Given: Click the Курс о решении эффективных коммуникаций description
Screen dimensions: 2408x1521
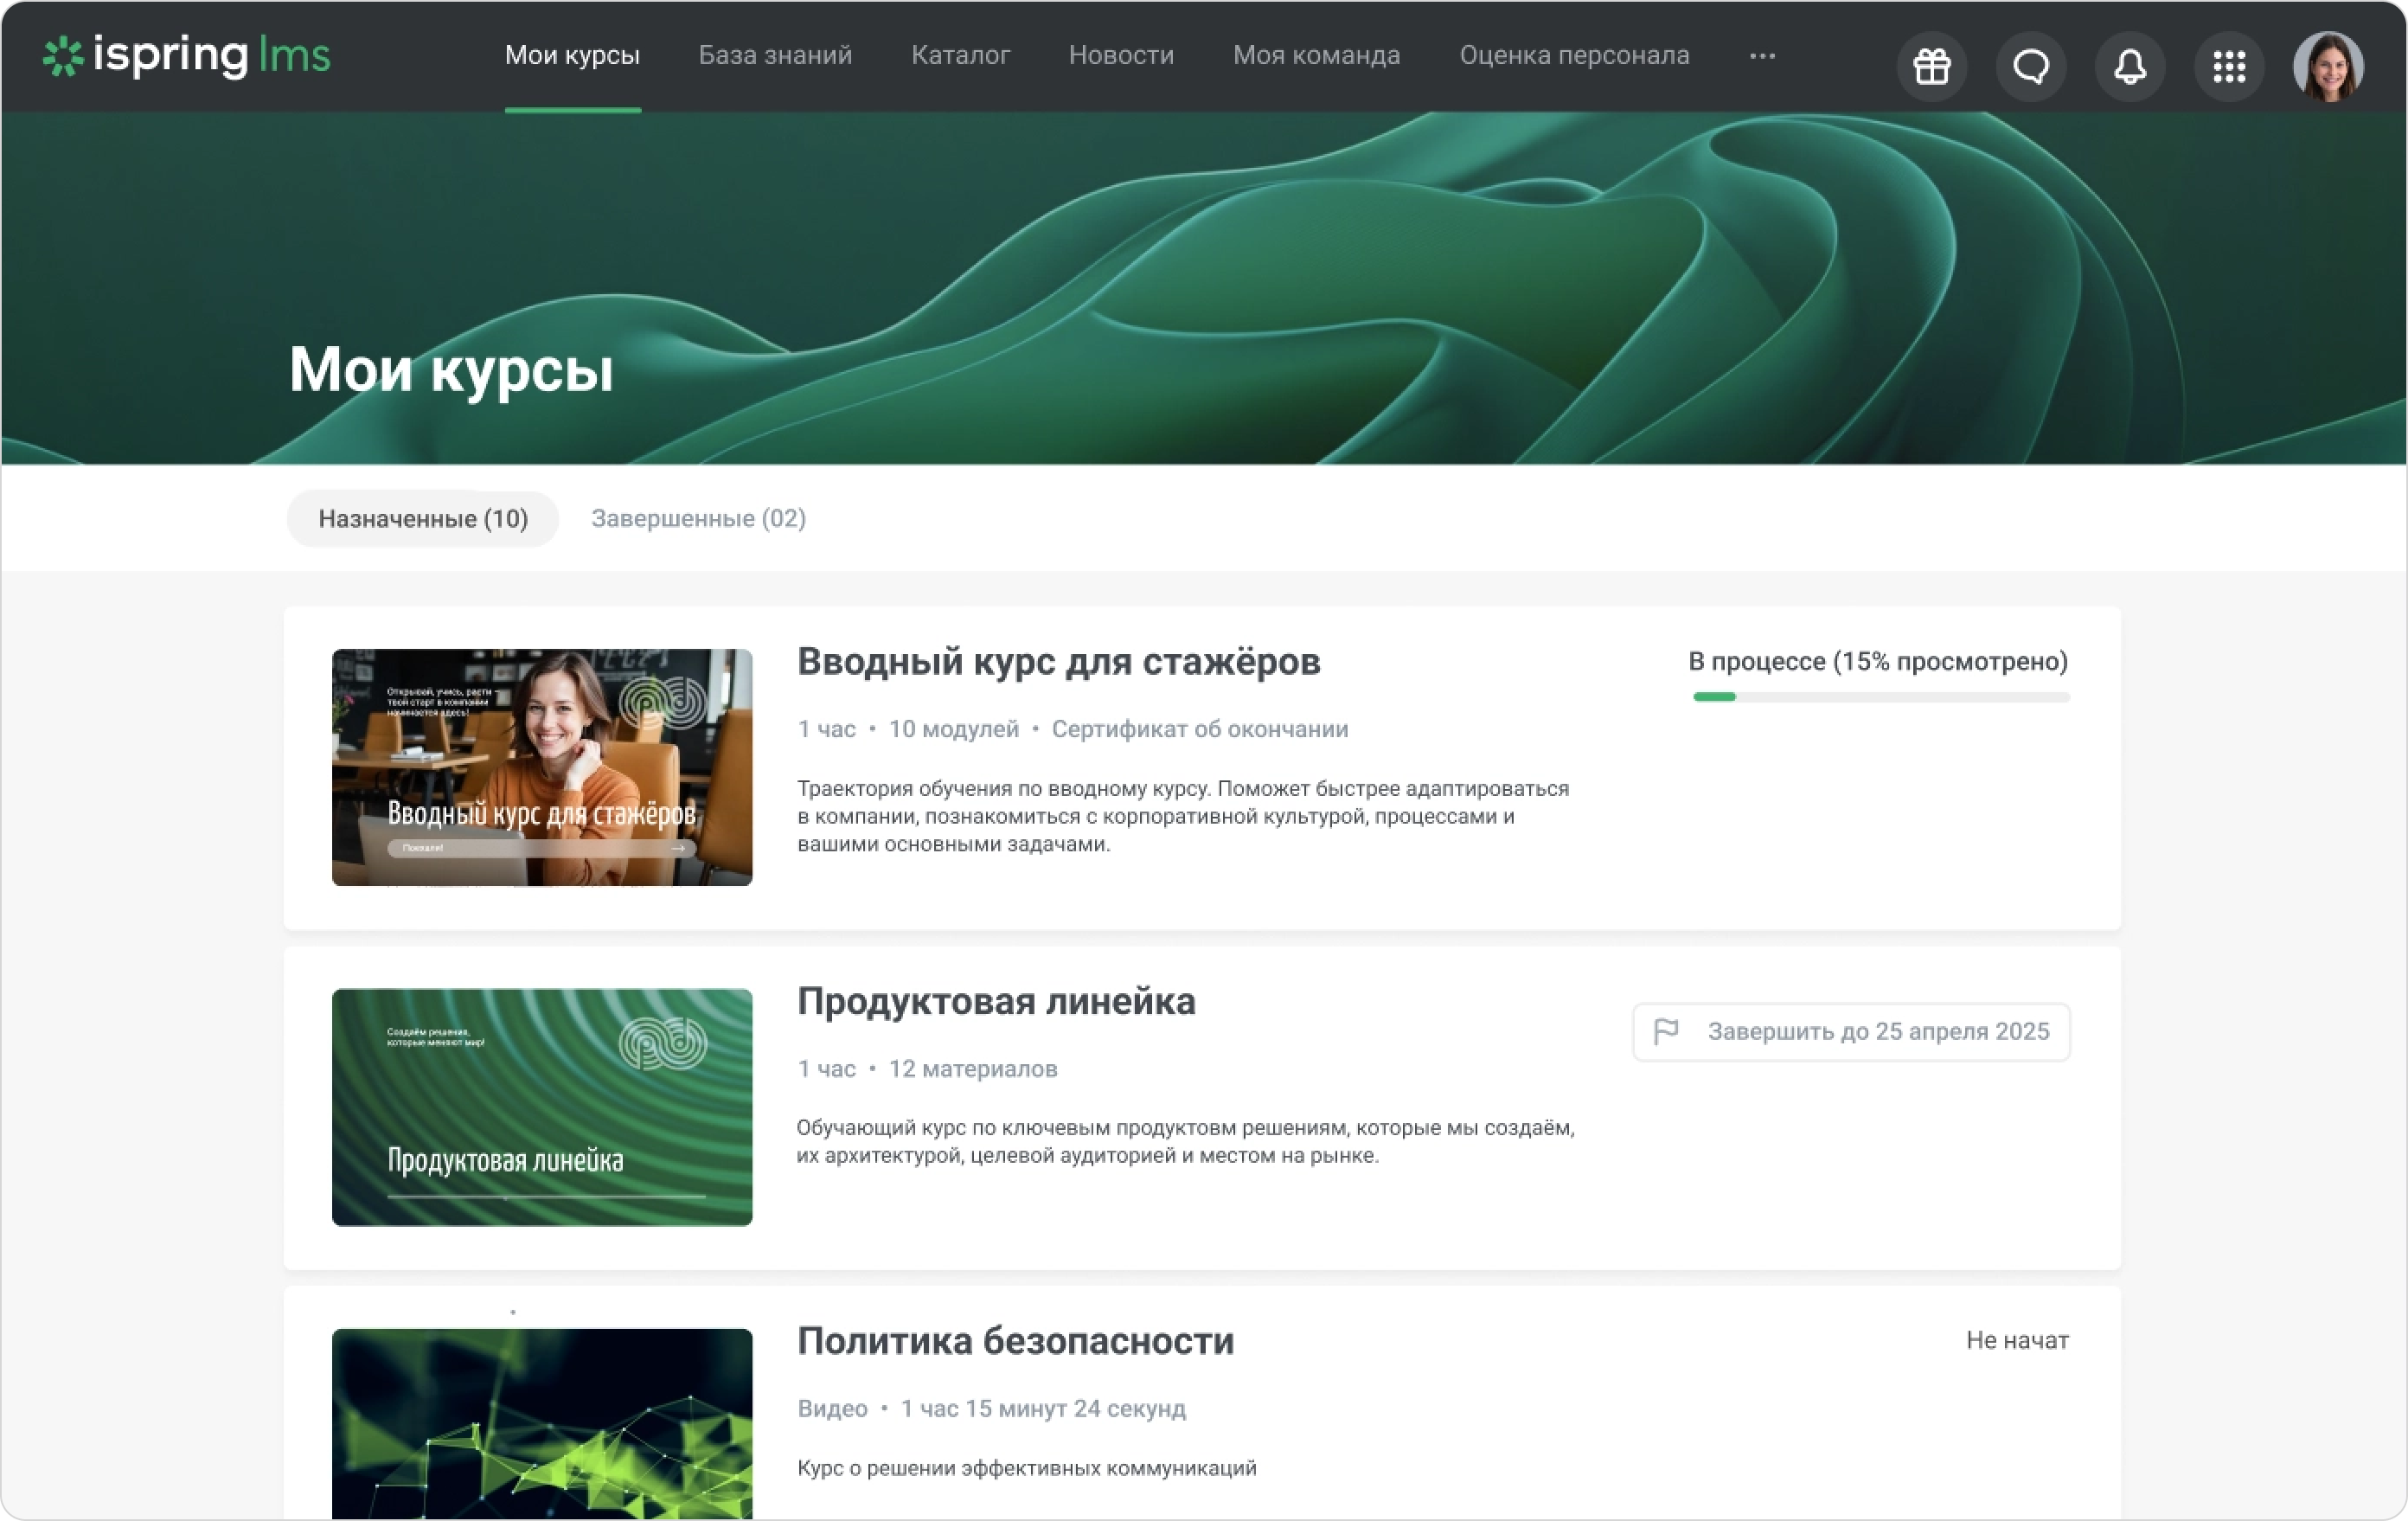Looking at the screenshot, I should tap(1027, 1468).
